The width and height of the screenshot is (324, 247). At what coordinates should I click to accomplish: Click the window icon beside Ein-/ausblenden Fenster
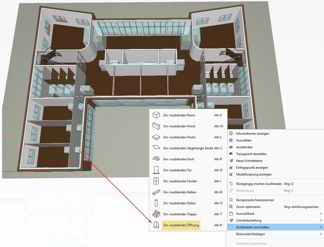[x=156, y=181]
